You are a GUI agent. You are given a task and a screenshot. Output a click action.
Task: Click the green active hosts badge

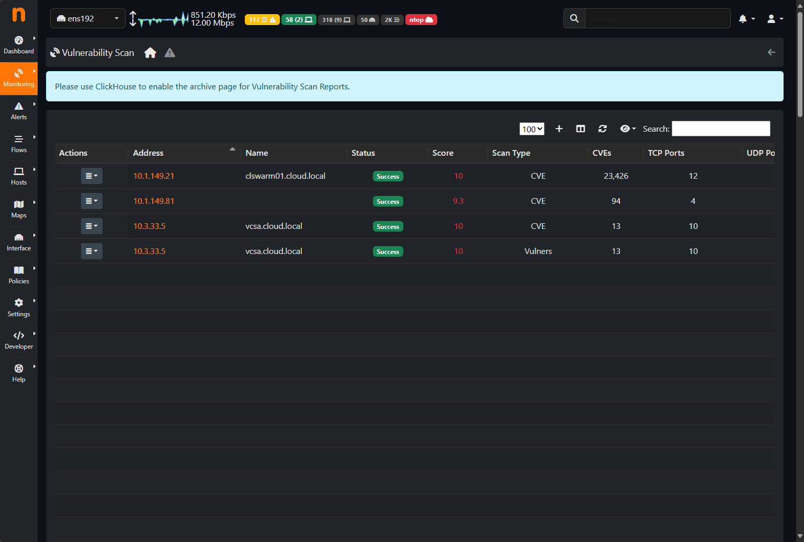pyautogui.click(x=299, y=19)
